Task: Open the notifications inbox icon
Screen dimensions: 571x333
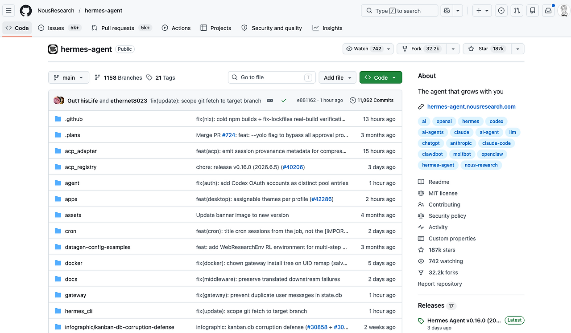Action: (548, 11)
